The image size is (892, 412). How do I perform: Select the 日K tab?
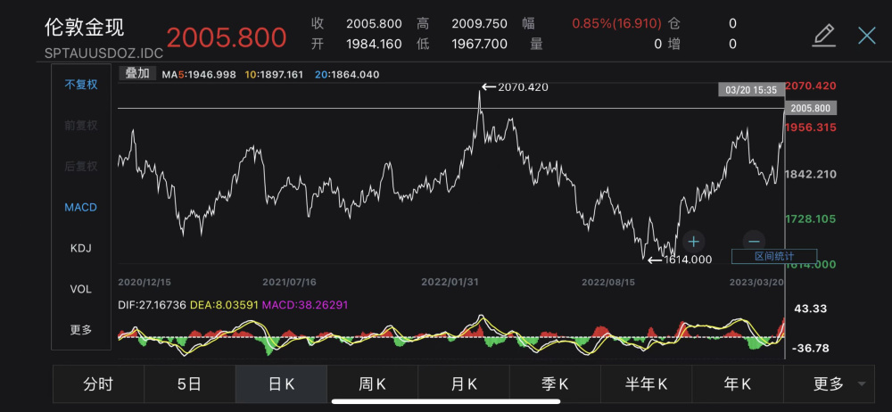click(x=281, y=384)
